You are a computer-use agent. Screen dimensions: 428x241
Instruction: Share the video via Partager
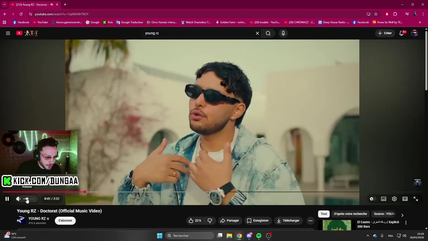tap(229, 221)
